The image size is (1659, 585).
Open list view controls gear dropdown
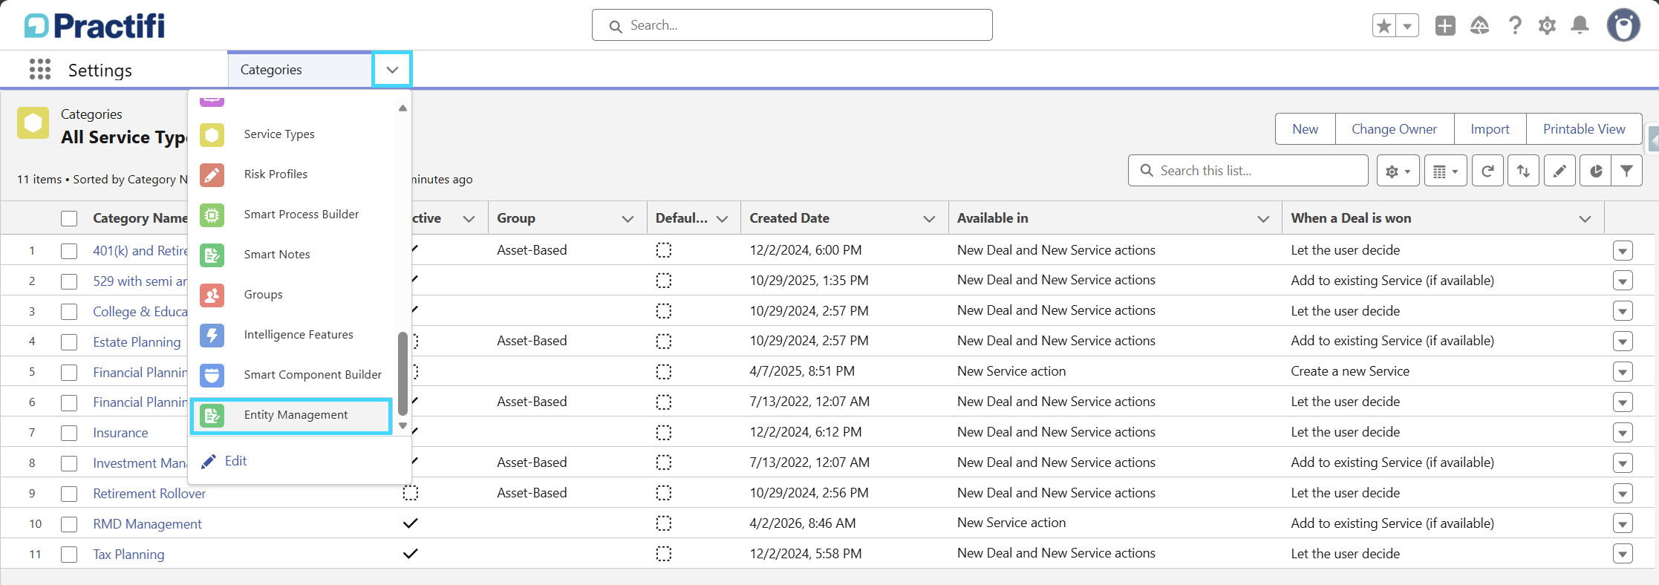[x=1398, y=171]
